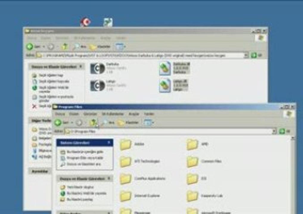Select the folder right of the Adobe folder

(197, 144)
